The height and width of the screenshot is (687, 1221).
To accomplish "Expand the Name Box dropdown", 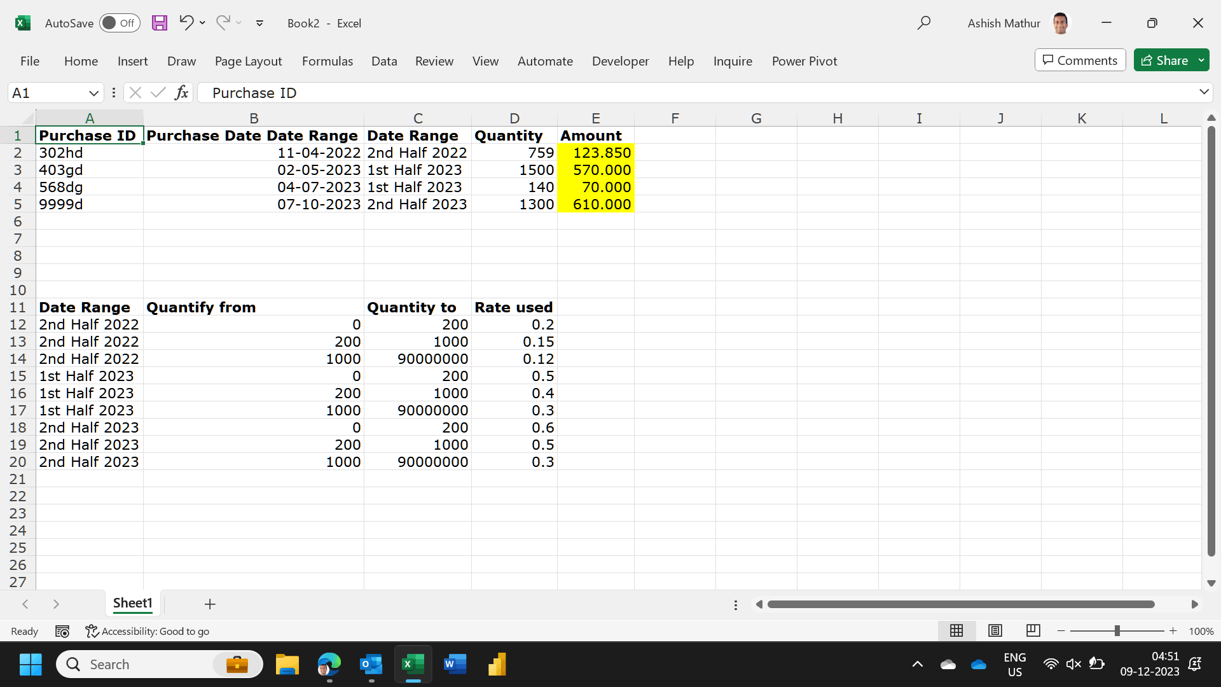I will (93, 93).
